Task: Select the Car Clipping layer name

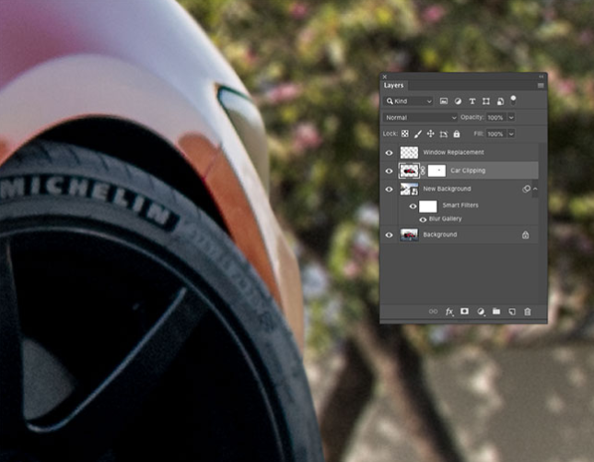Action: click(468, 171)
